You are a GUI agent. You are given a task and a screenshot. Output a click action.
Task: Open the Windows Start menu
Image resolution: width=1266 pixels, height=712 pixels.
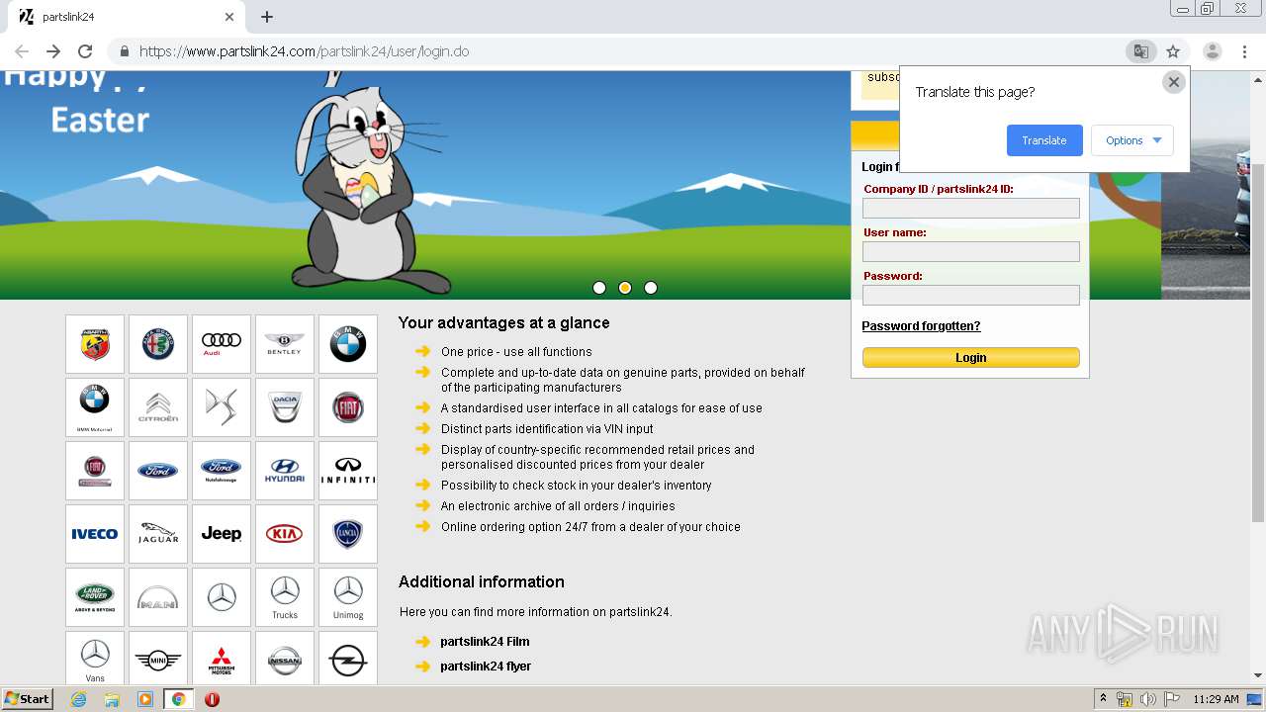(x=28, y=699)
